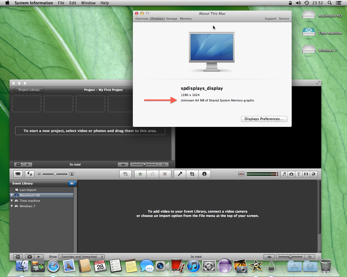The width and height of the screenshot is (347, 277).
Task: Switch to the Storage tab
Action: tap(172, 19)
